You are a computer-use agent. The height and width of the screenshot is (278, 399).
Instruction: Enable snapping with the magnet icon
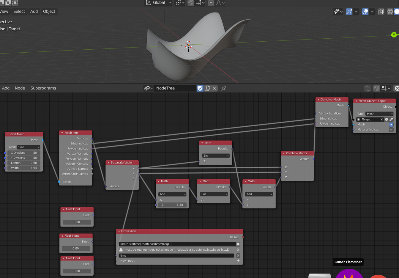191,3
